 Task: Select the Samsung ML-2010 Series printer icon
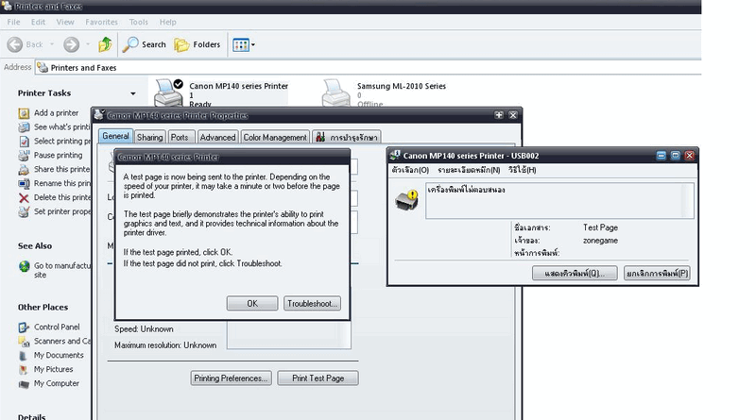[x=336, y=92]
